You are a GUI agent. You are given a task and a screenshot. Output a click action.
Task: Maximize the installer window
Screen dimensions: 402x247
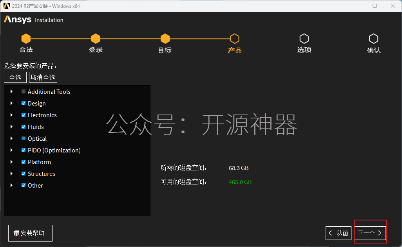[x=375, y=6]
